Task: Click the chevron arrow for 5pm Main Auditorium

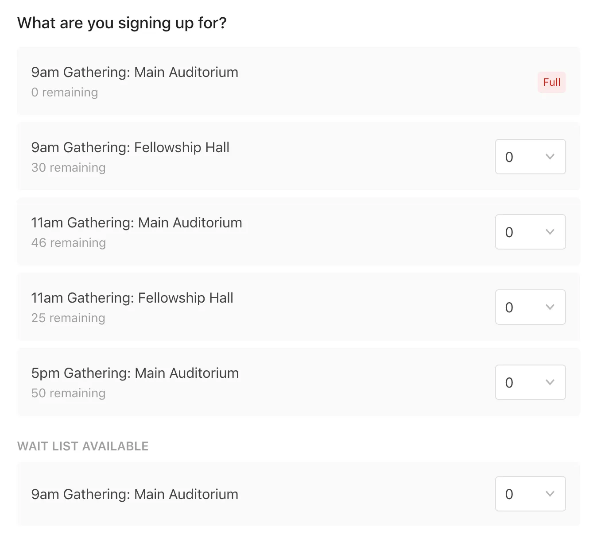Action: click(550, 382)
